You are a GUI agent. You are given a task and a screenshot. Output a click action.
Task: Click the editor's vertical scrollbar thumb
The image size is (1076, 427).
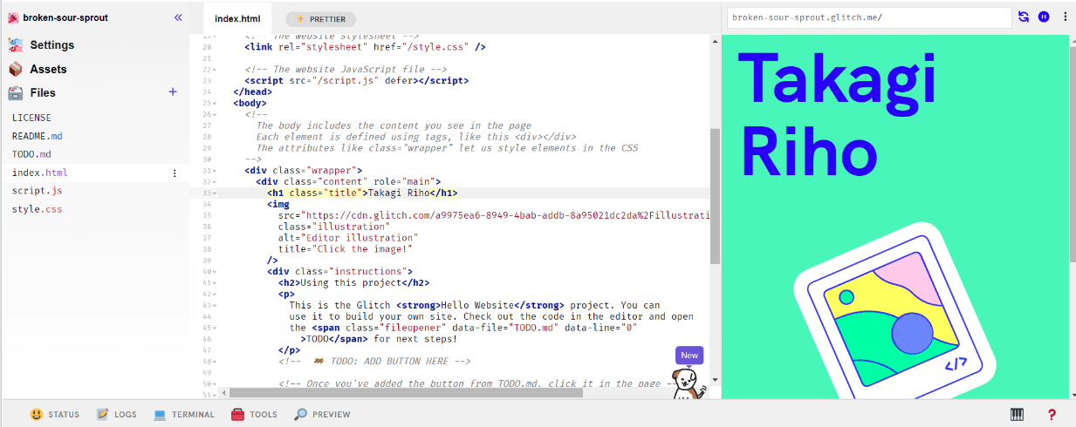[715, 196]
